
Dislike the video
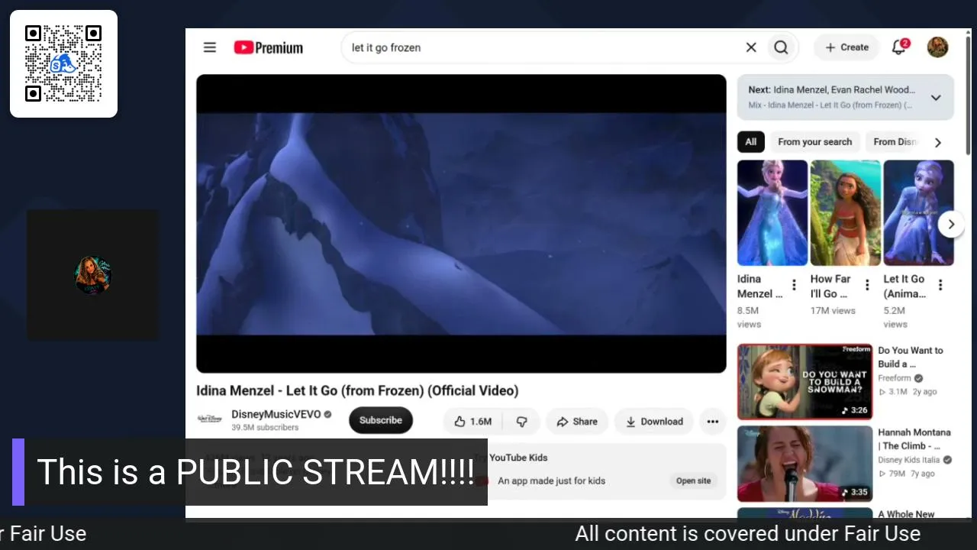(x=522, y=422)
